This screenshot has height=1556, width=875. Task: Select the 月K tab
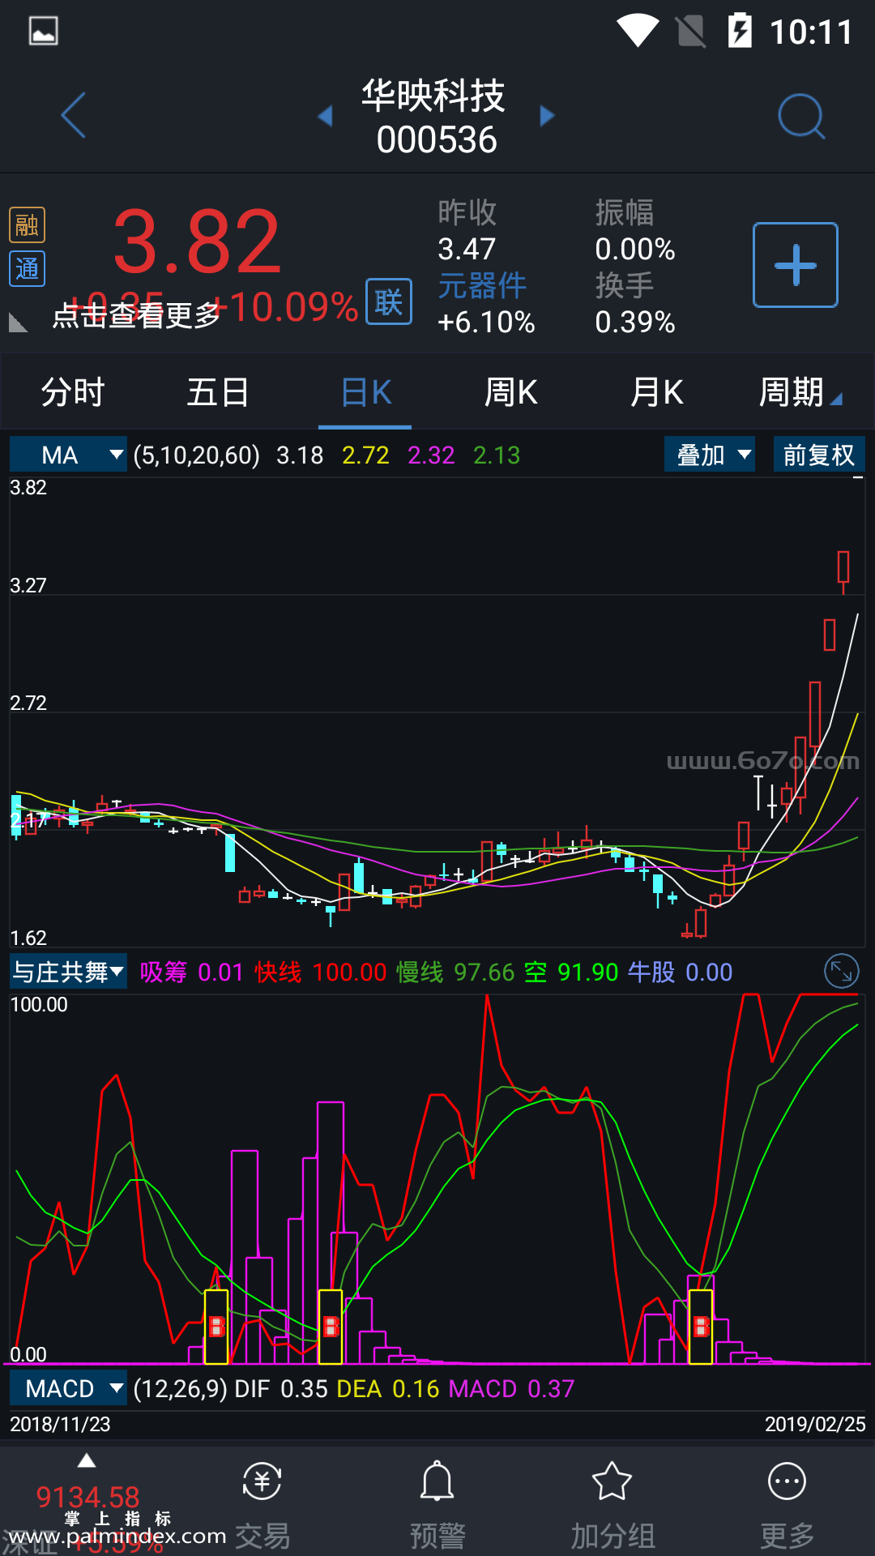[657, 392]
